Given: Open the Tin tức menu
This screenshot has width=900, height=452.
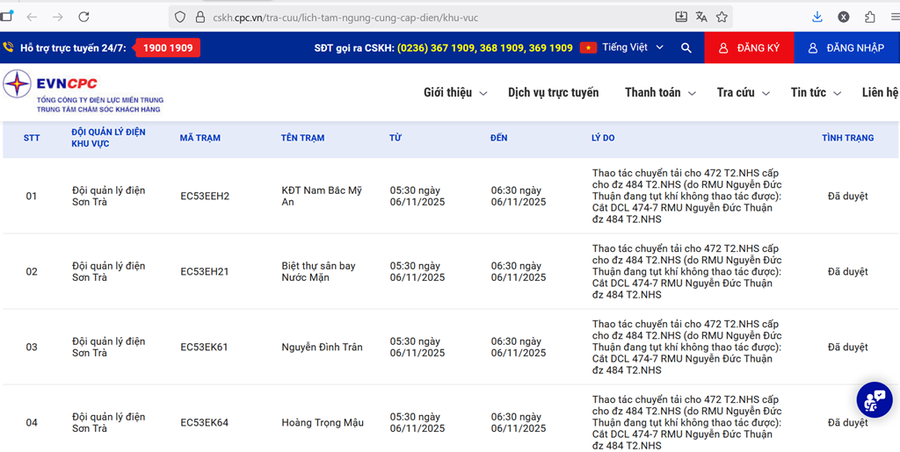Looking at the screenshot, I should pos(816,92).
